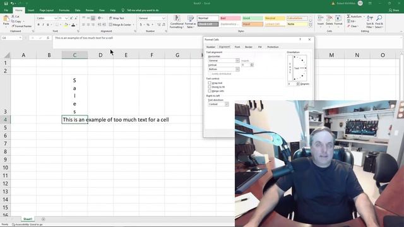Screen dimensions: 404x227
Task: Expand the cell Styles gallery arrow
Action: [311, 25]
